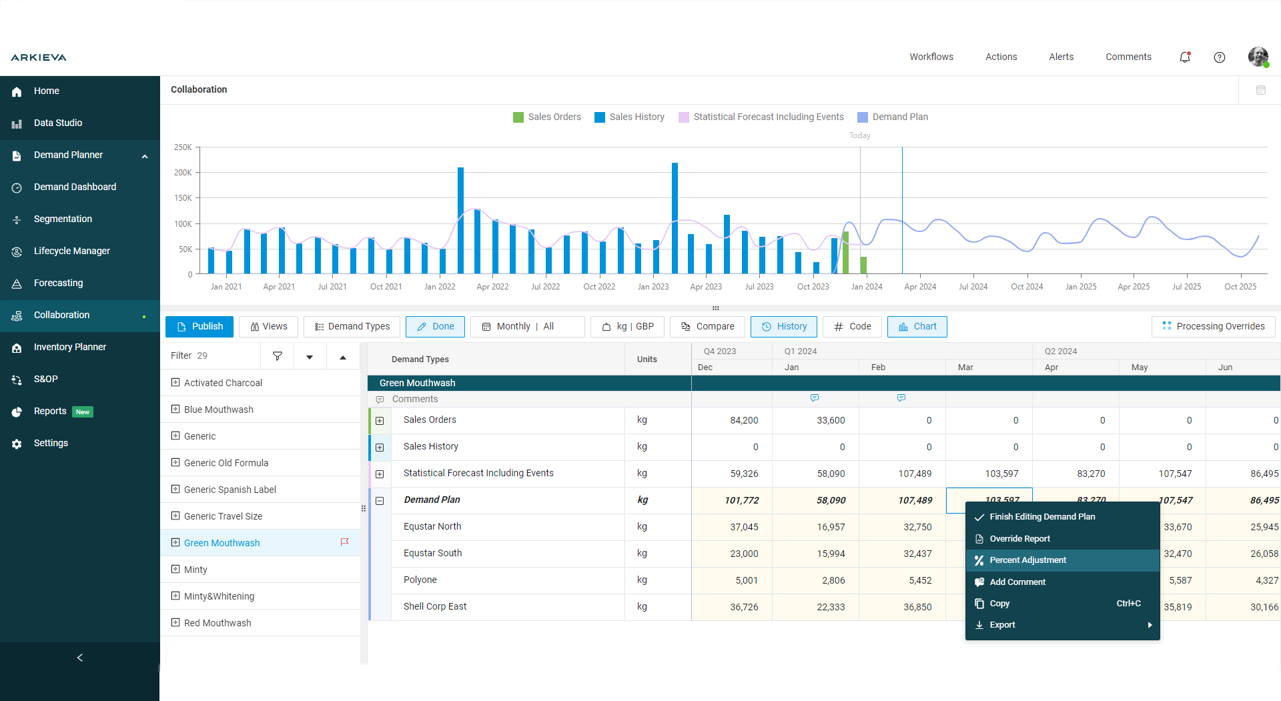Toggle the Sales History series in the chart legend

click(x=636, y=117)
